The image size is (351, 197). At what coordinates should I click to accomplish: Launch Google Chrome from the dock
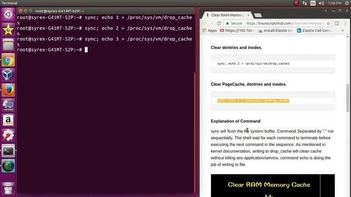pyautogui.click(x=8, y=60)
